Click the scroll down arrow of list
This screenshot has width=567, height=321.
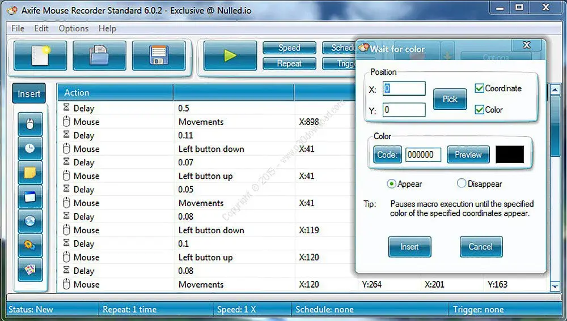coord(555,286)
